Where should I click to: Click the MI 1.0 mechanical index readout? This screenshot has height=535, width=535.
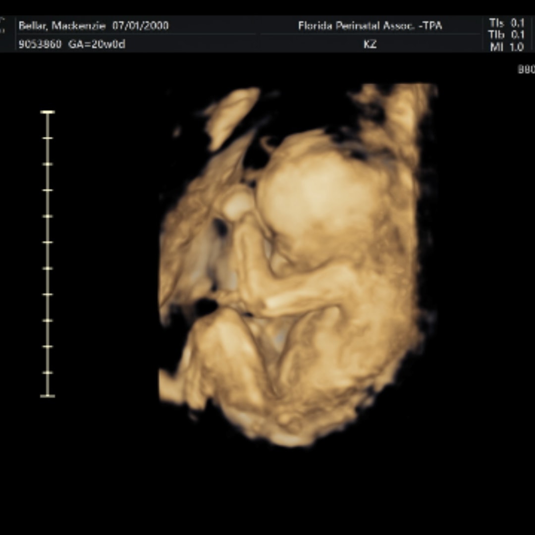pyautogui.click(x=506, y=47)
